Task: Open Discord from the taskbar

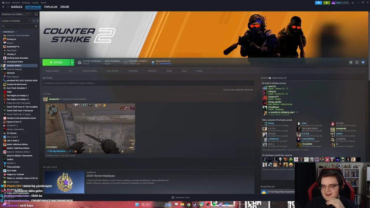Action: pyautogui.click(x=220, y=205)
